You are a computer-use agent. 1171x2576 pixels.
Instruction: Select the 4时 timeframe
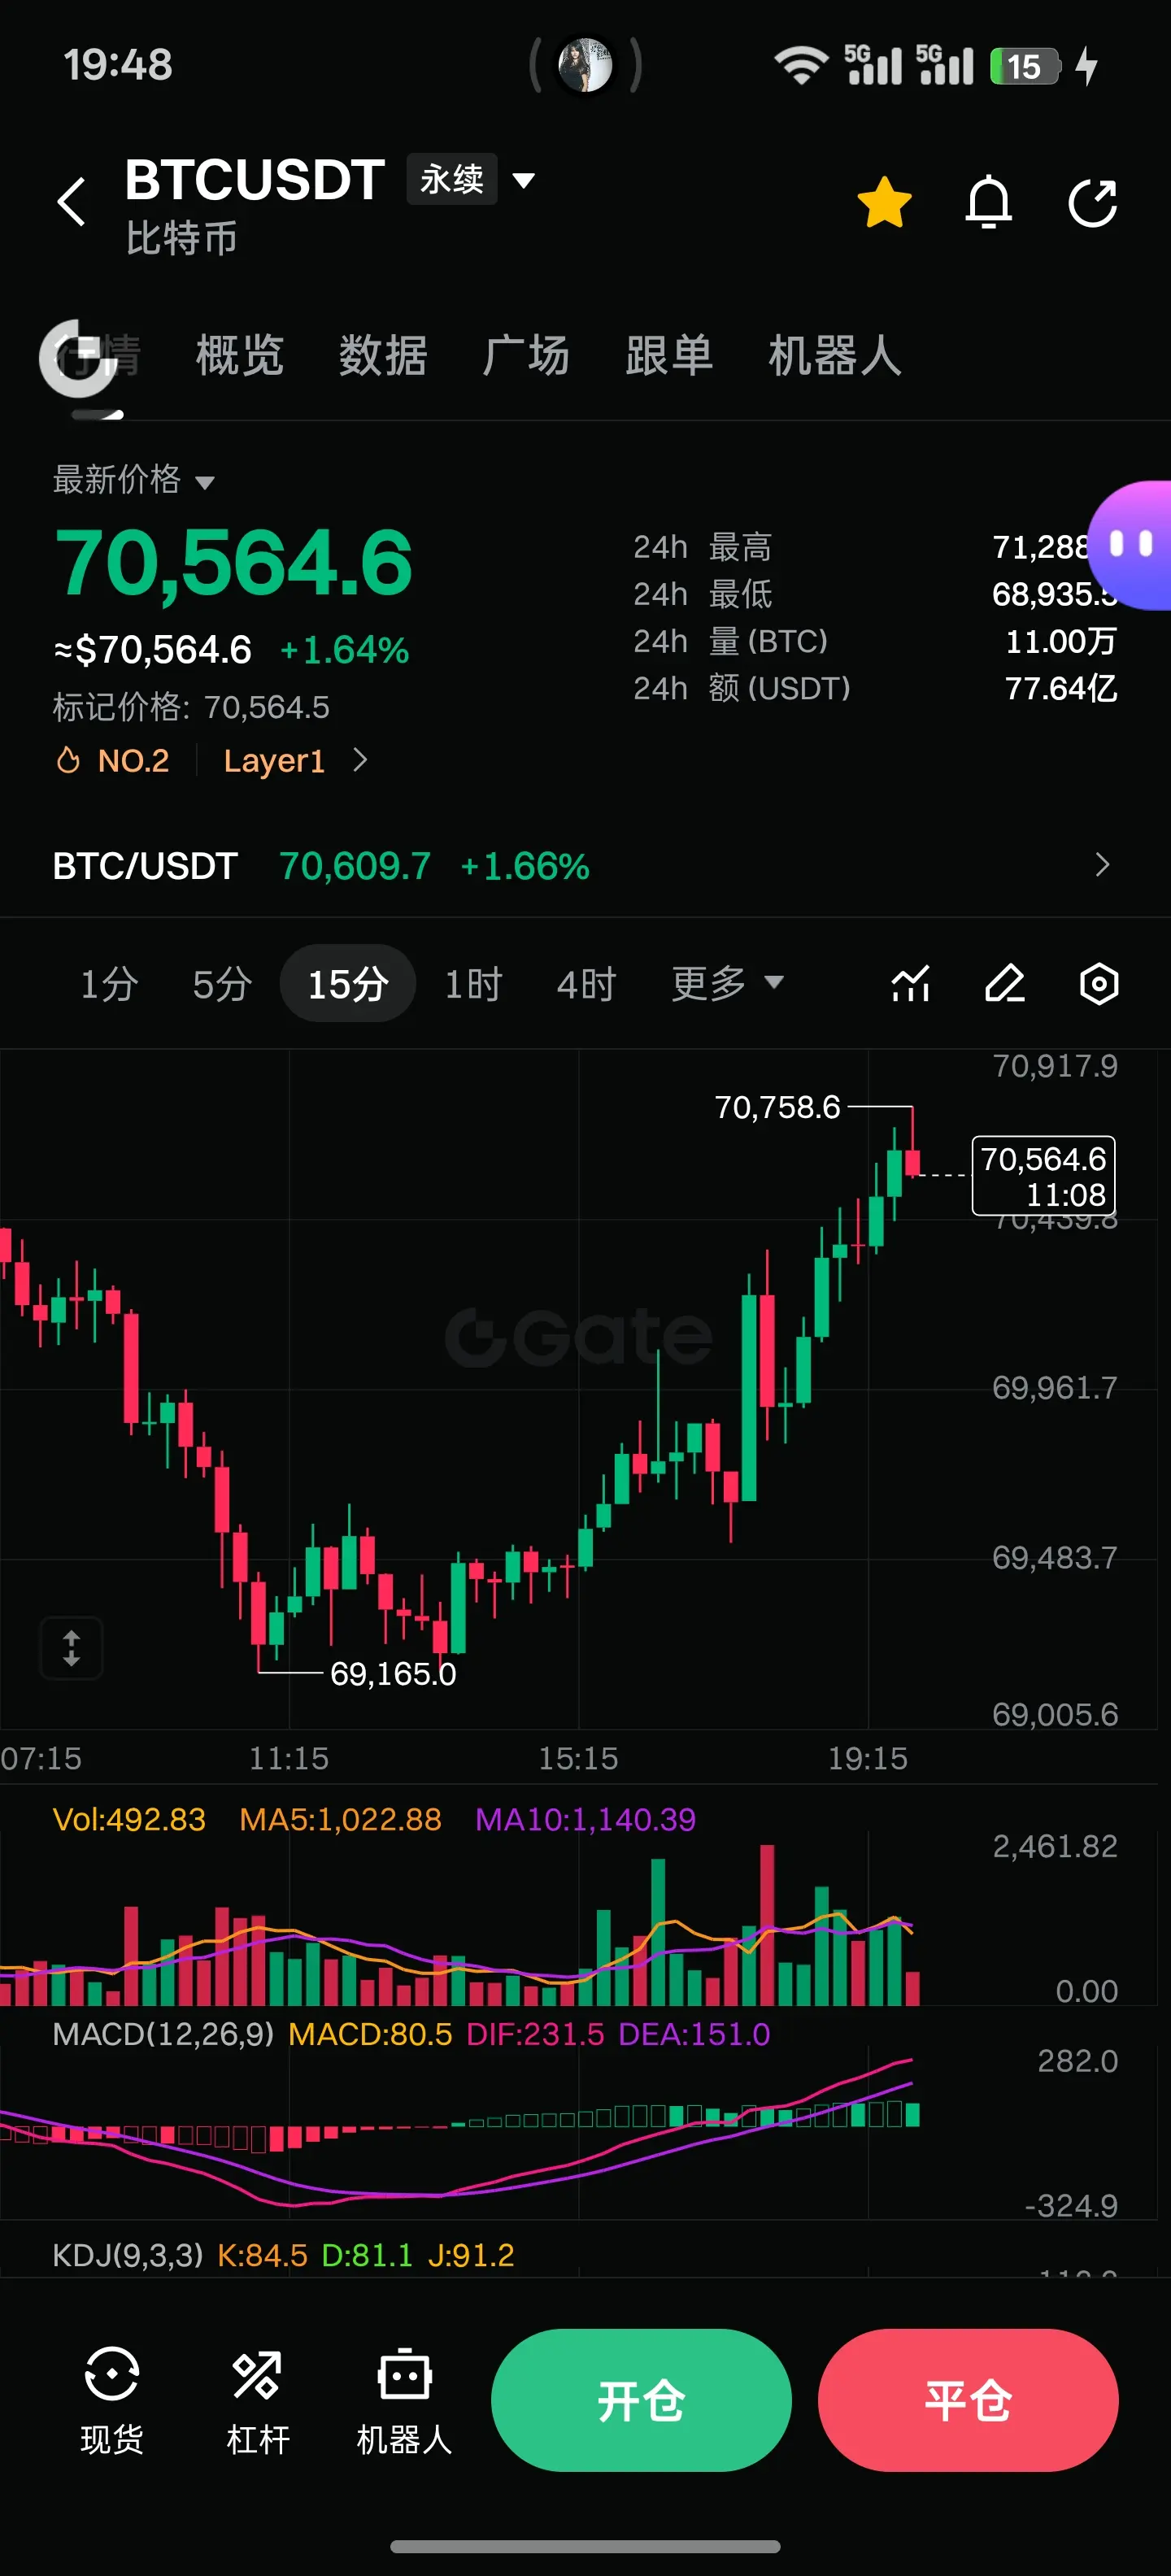tap(586, 984)
